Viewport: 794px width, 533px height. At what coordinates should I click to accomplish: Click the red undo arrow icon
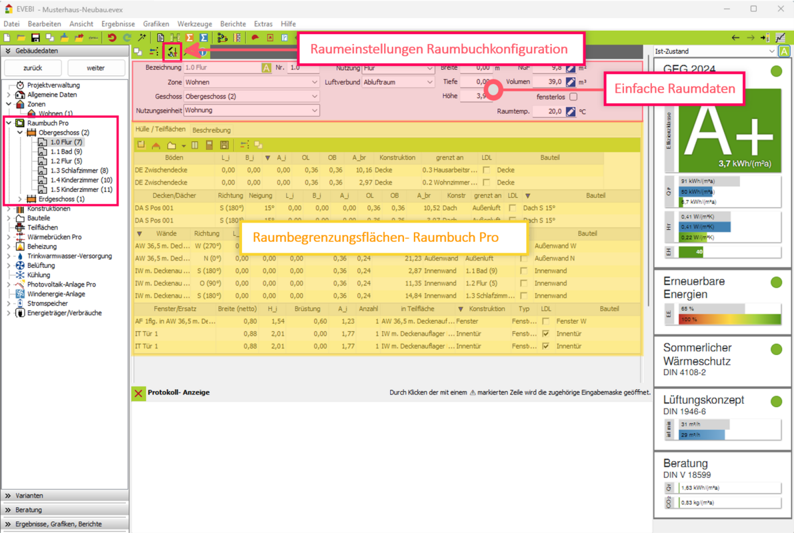click(112, 38)
